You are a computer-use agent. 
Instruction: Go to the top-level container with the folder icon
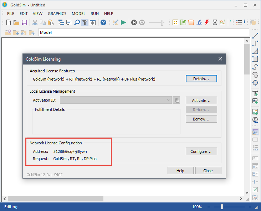(x=8, y=32)
